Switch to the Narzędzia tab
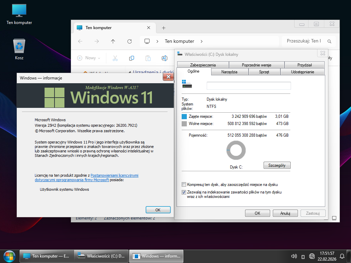 point(229,72)
